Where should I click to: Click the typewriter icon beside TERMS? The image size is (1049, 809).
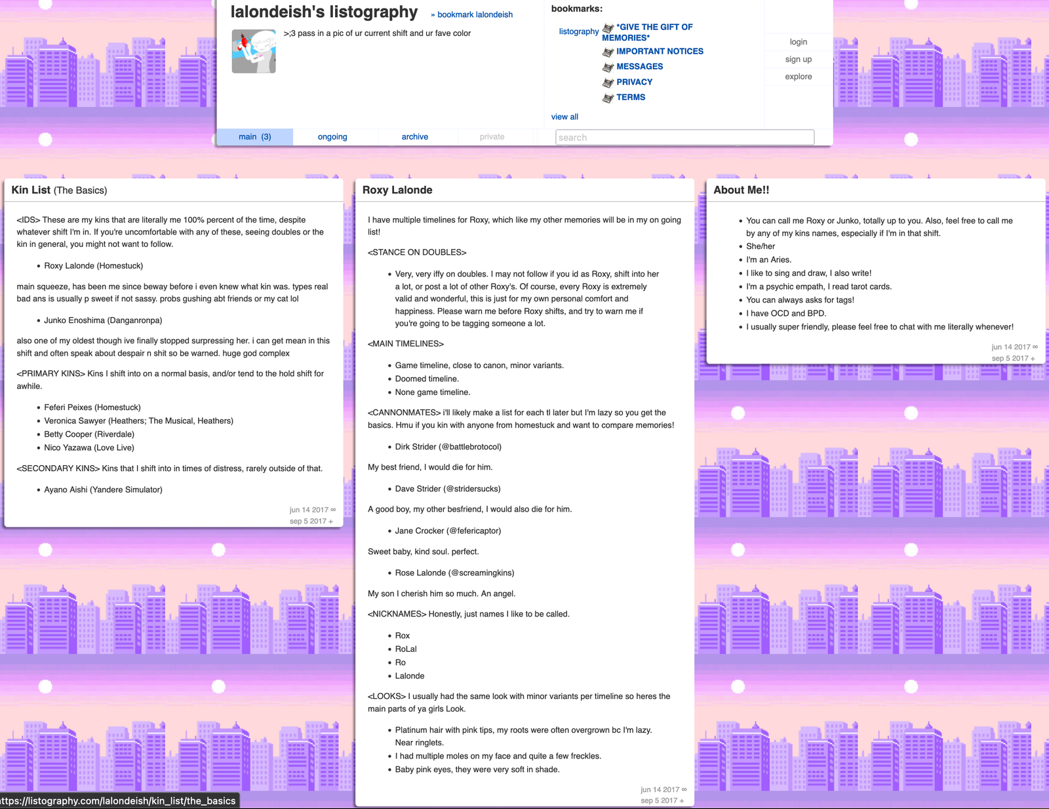coord(608,98)
